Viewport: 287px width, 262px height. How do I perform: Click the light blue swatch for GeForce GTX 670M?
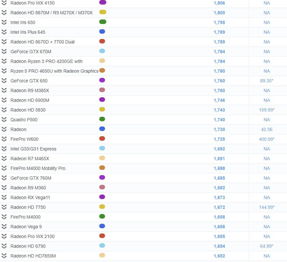(x=102, y=51)
